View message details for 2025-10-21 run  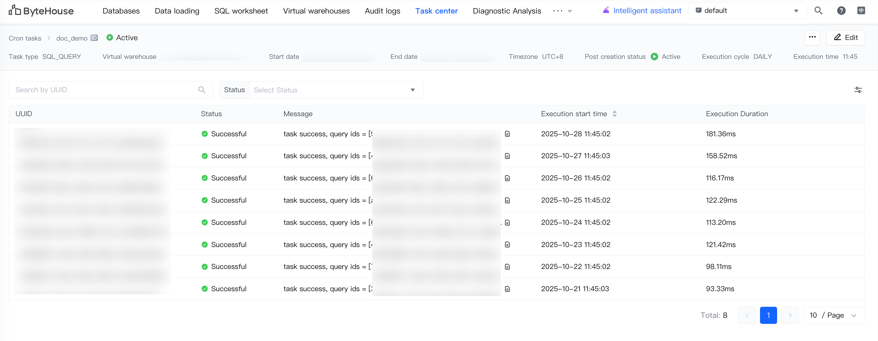tap(507, 289)
